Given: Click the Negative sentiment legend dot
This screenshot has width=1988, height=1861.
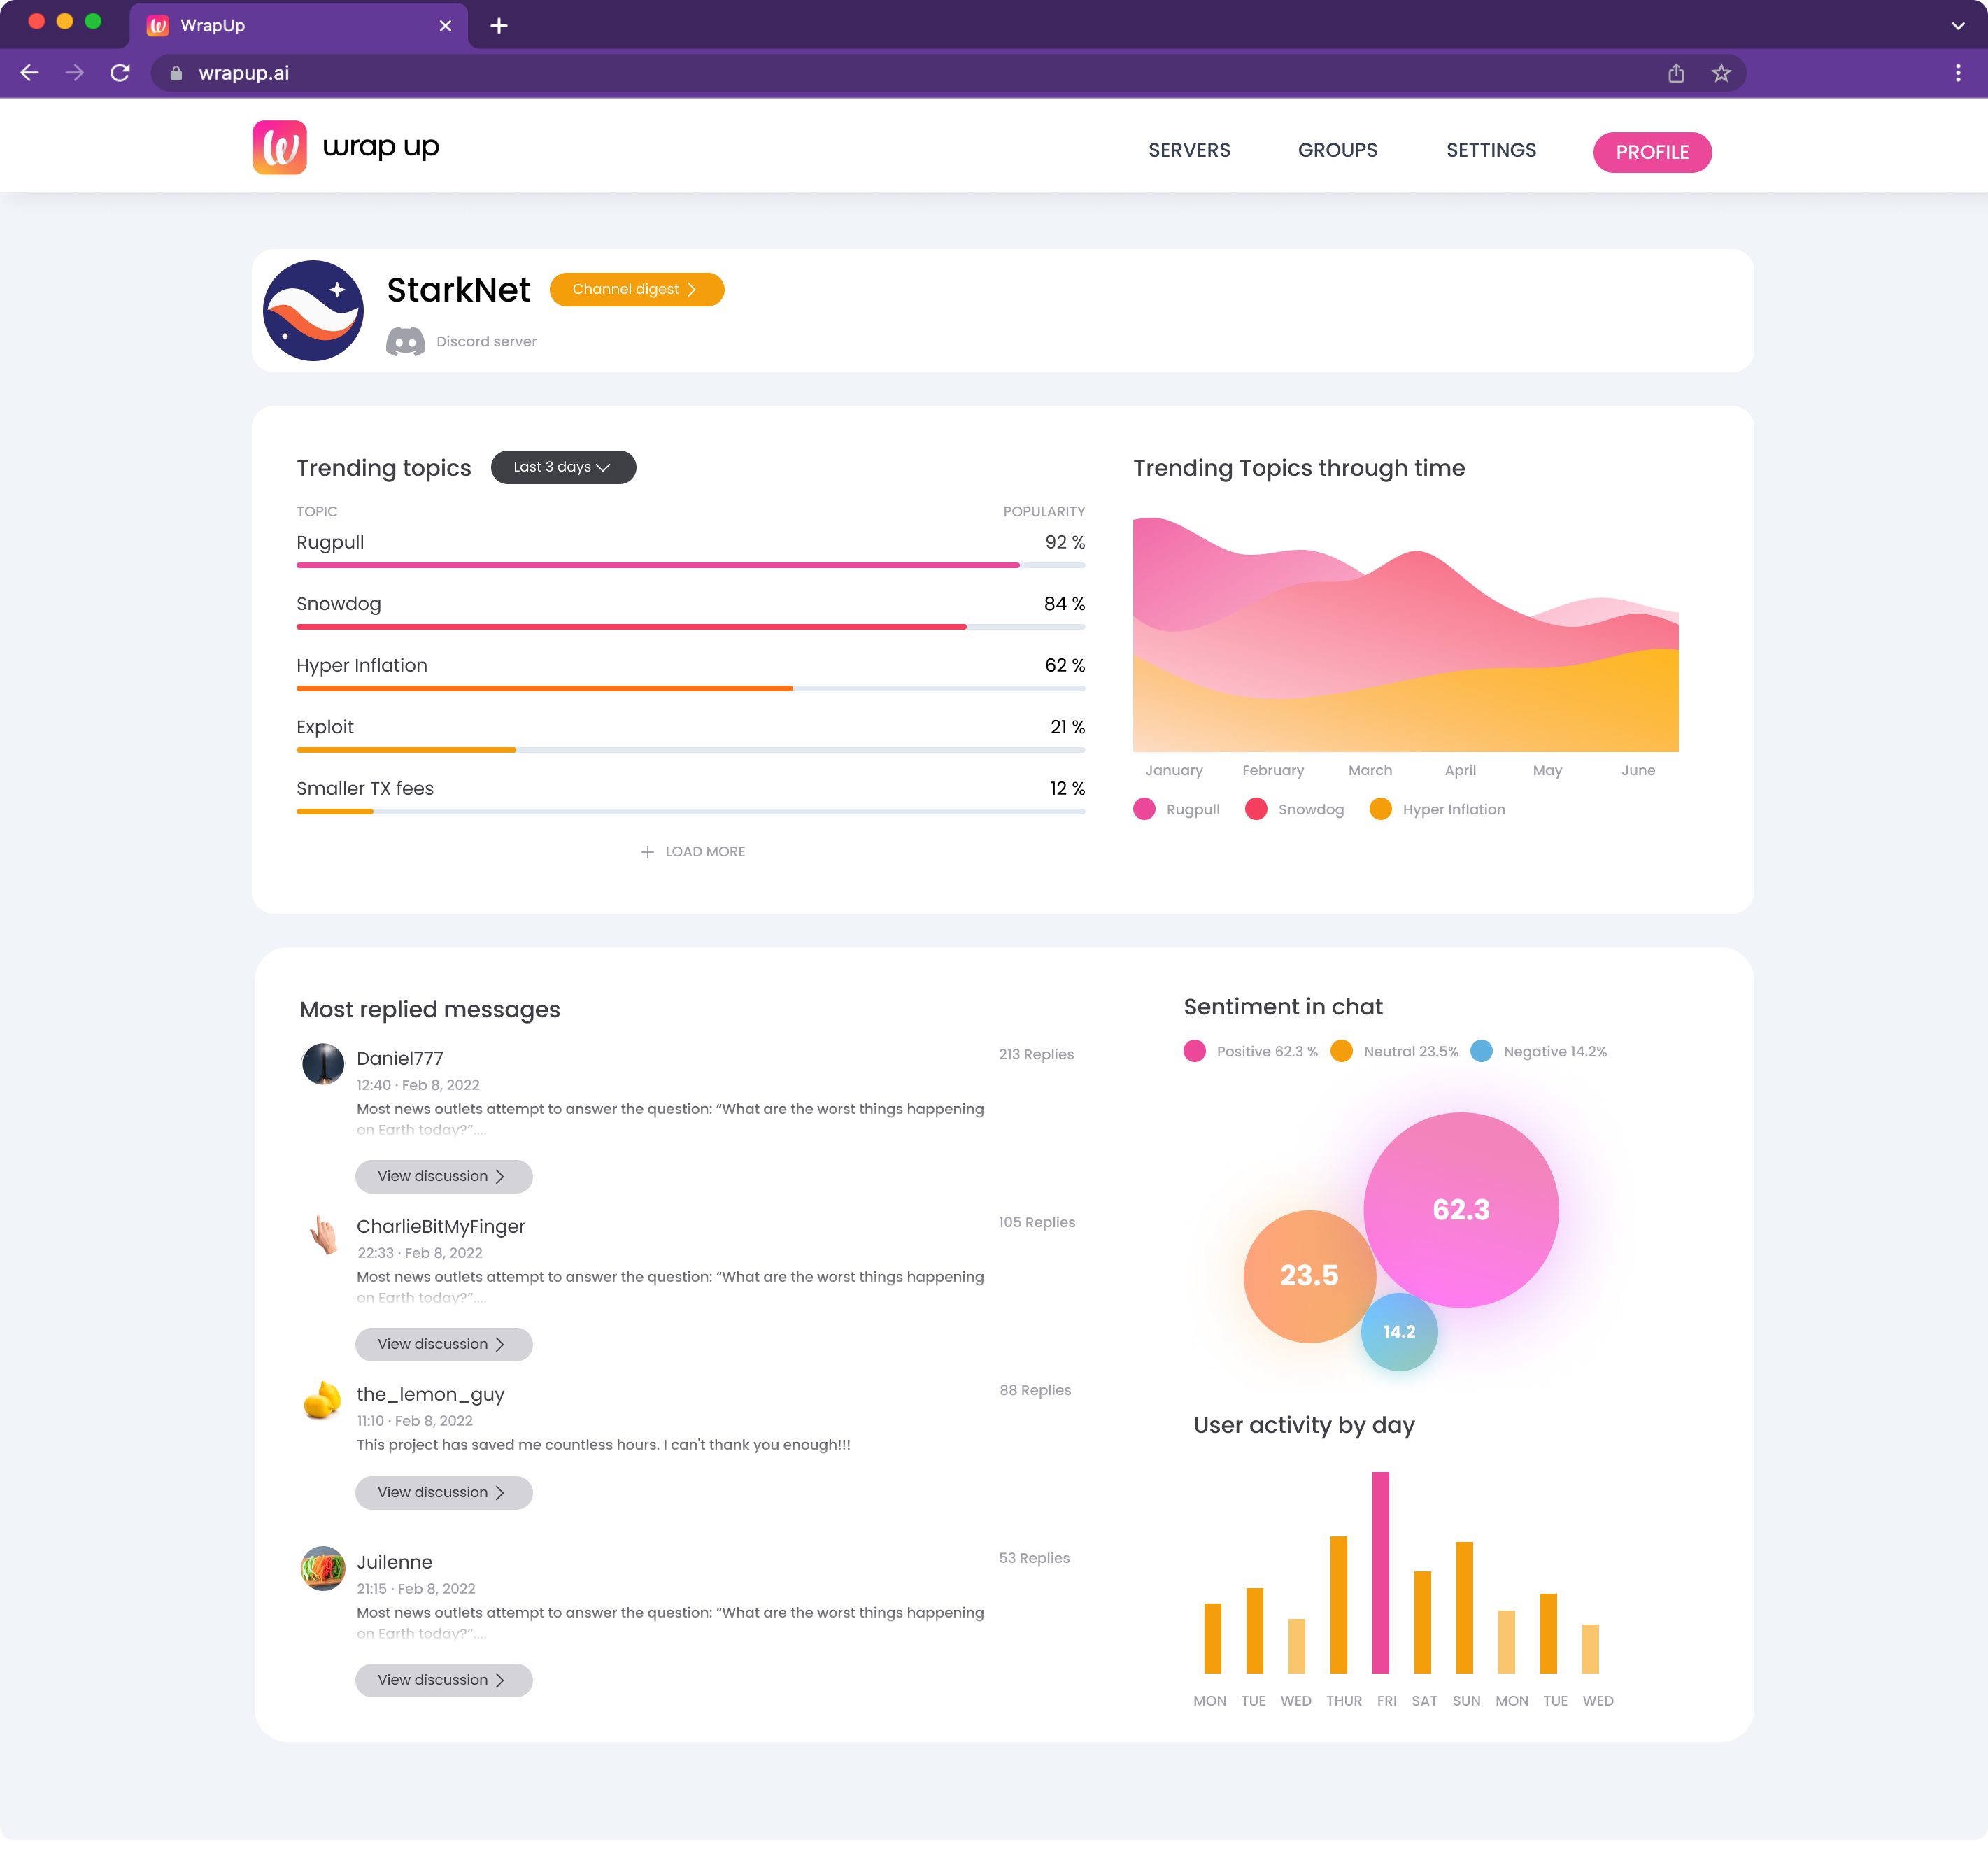Looking at the screenshot, I should point(1481,1051).
